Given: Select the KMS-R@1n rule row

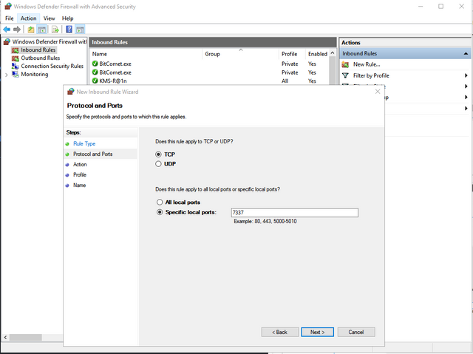Looking at the screenshot, I should (209, 81).
